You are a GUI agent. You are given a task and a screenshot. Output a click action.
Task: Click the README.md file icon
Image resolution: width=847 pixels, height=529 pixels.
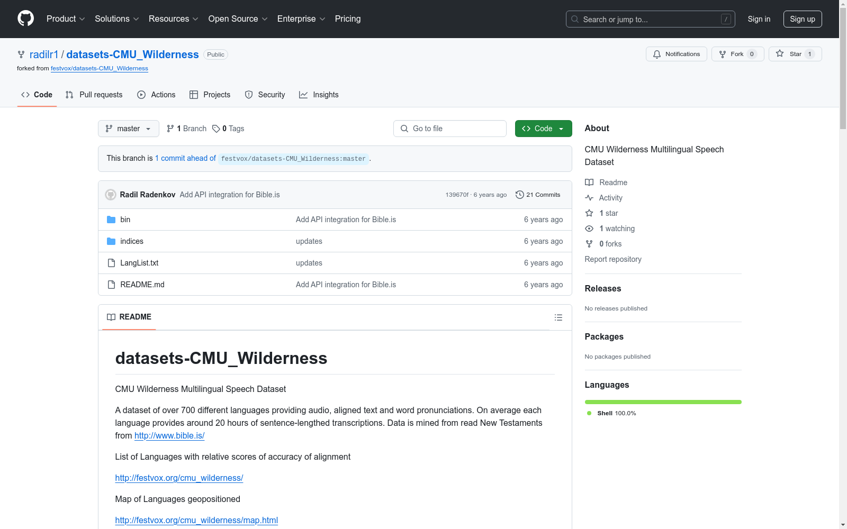[111, 285]
